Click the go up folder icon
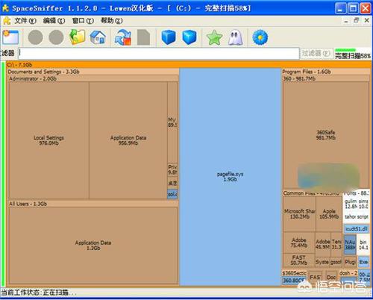 [77, 37]
